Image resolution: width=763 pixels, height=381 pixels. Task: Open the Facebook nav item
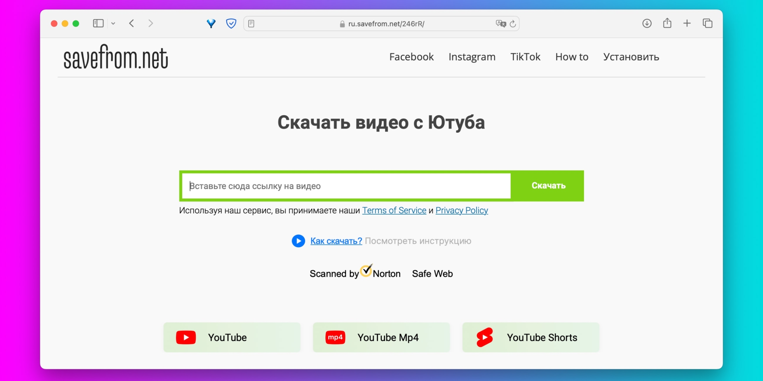pyautogui.click(x=411, y=57)
